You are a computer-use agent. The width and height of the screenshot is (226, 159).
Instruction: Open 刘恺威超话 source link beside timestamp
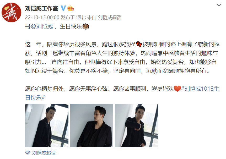pyautogui.click(x=110, y=18)
